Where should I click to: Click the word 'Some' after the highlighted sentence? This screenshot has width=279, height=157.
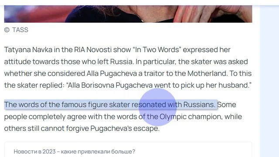pos(227,105)
